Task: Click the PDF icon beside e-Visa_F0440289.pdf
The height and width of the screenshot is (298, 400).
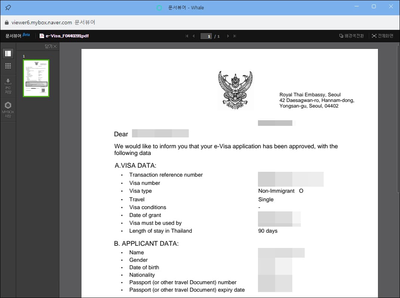Action: click(42, 36)
